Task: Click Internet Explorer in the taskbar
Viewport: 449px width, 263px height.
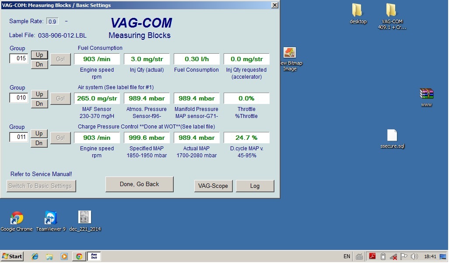Action: (x=35, y=256)
